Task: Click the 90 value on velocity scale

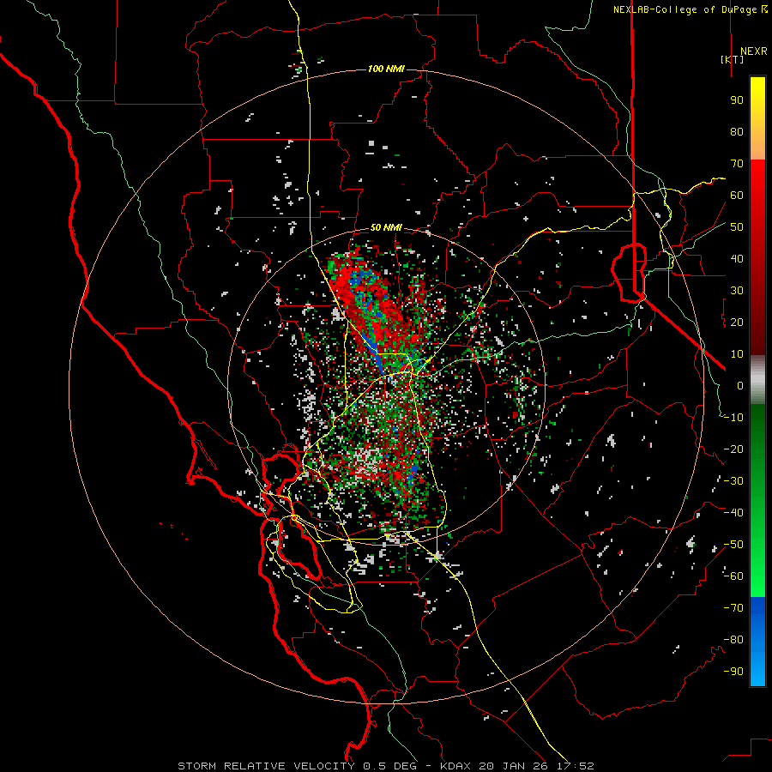Action: coord(737,100)
